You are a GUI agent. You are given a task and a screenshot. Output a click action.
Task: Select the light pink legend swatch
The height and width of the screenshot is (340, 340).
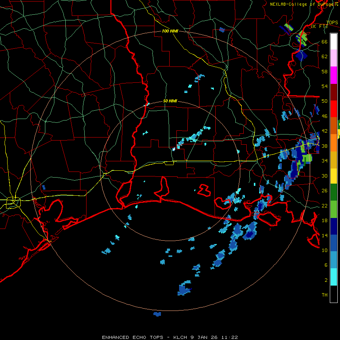(x=334, y=58)
